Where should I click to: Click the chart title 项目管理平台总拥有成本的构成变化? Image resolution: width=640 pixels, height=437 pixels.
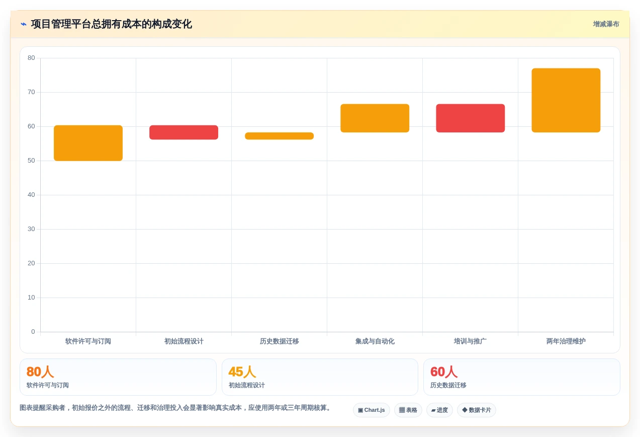tap(111, 24)
